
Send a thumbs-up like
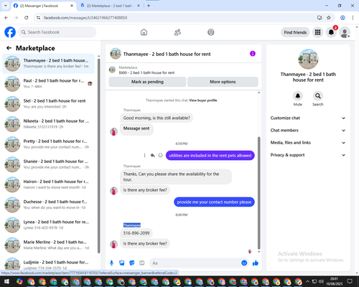[x=256, y=263]
